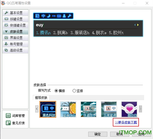This screenshot has width=153, height=139.
Task: Click the previous page arrow in the candidate window
Action: click(135, 25)
